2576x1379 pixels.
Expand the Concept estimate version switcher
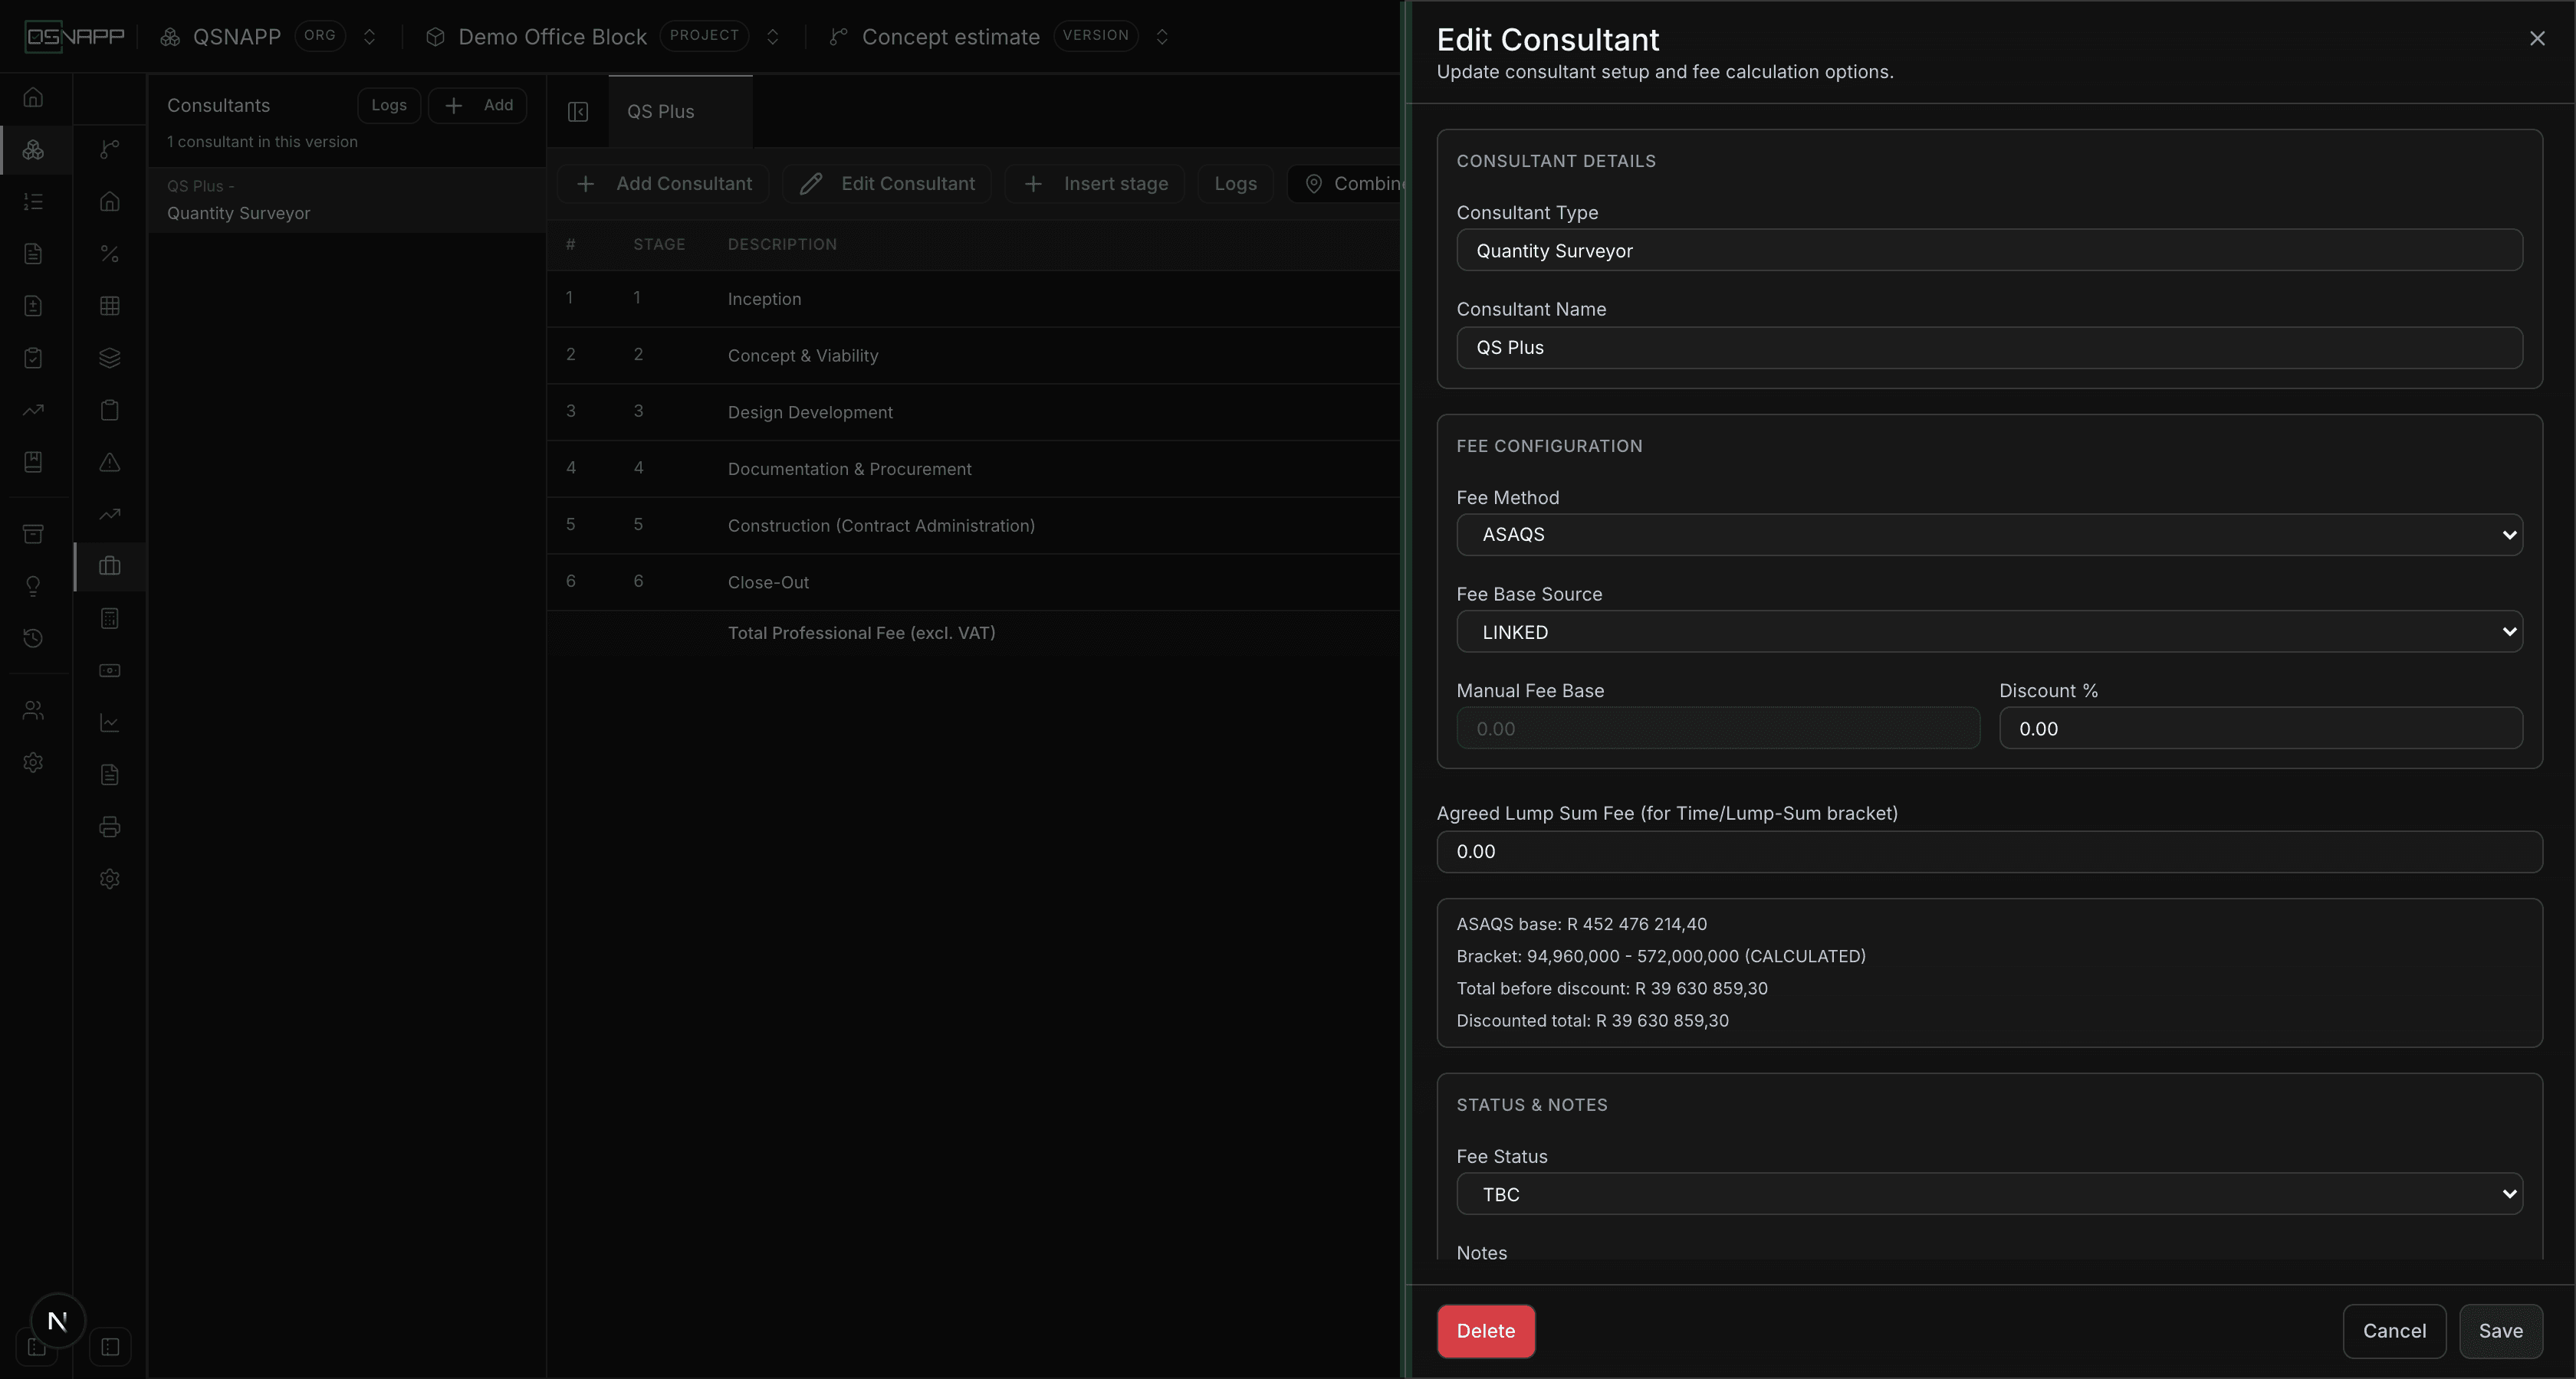click(1162, 37)
